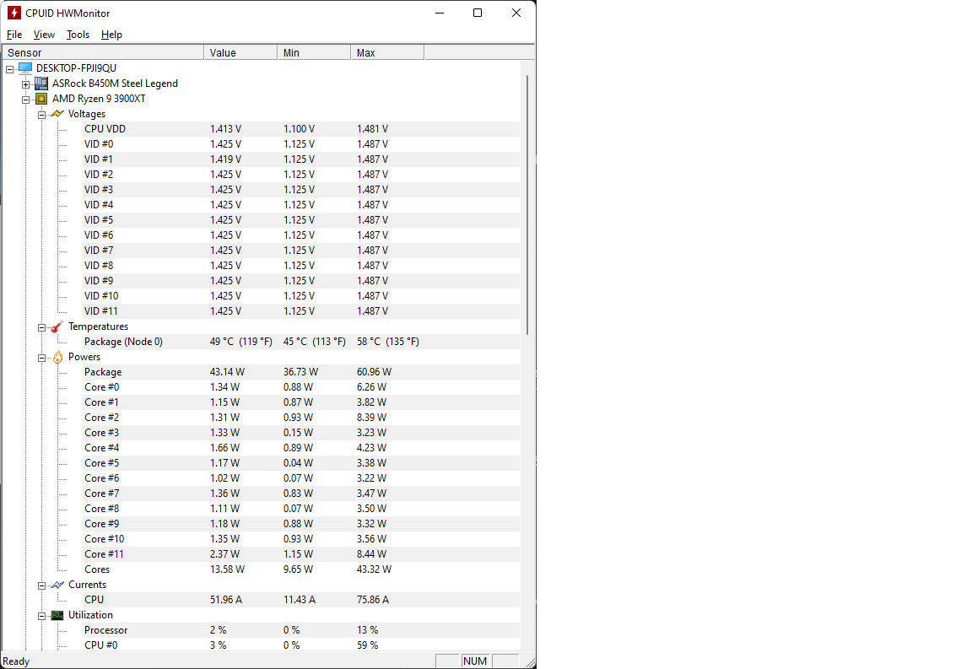Collapse the DESKTOP-FPJI9QU root node
Screen dimensions: 972x669
point(9,69)
